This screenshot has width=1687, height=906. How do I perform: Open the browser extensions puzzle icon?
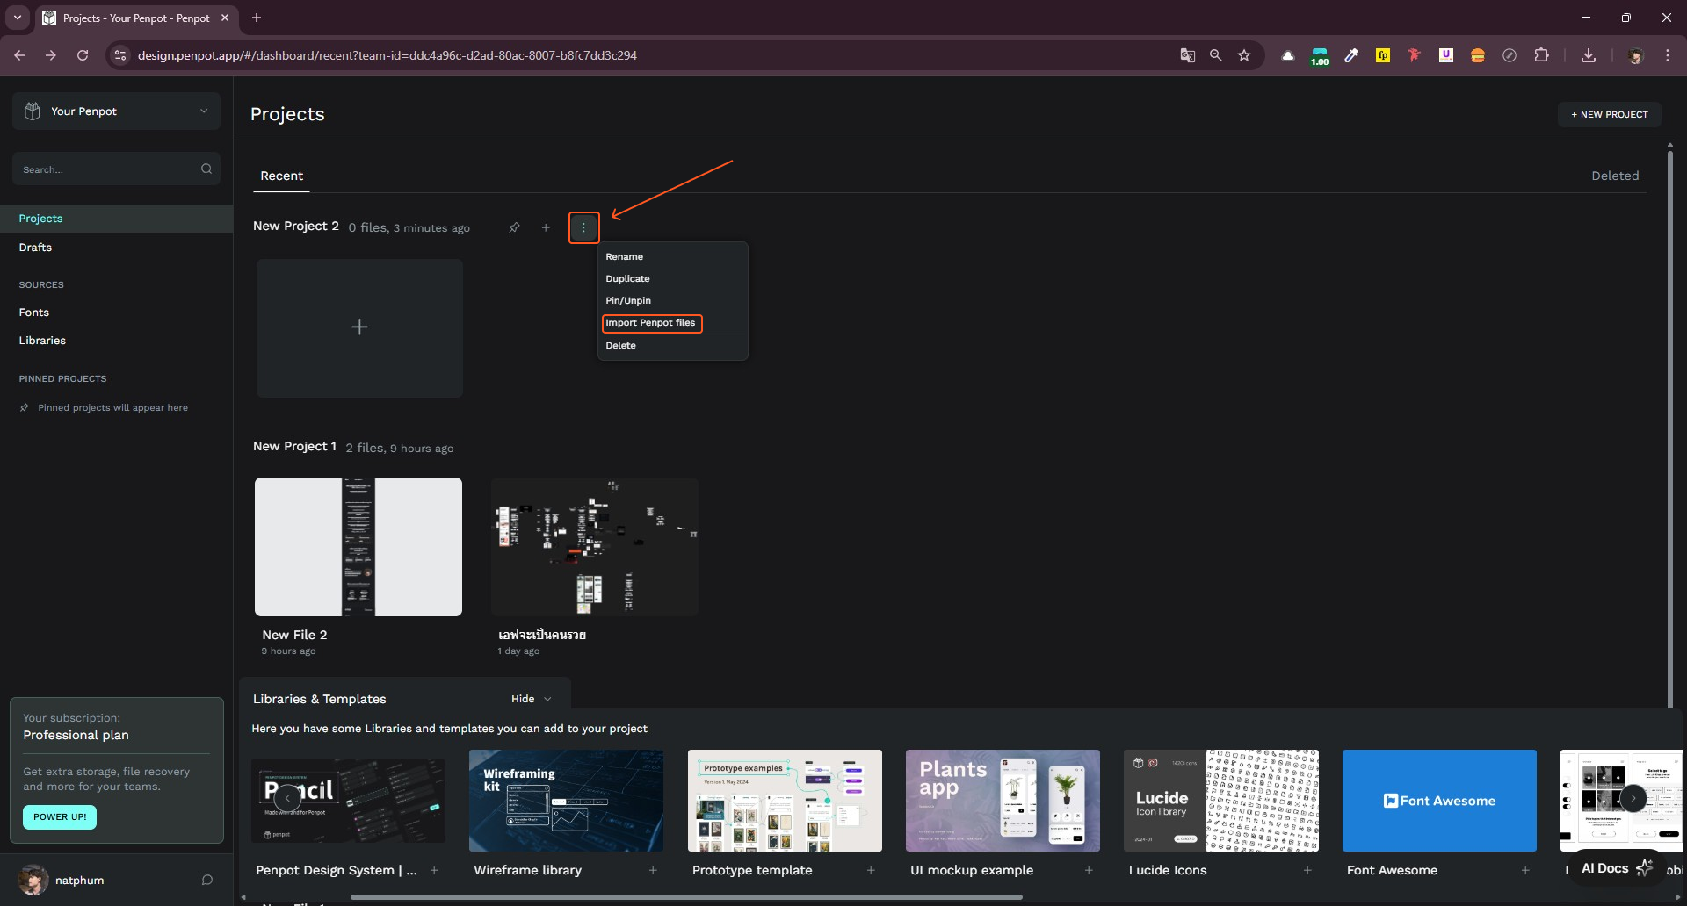1541,55
